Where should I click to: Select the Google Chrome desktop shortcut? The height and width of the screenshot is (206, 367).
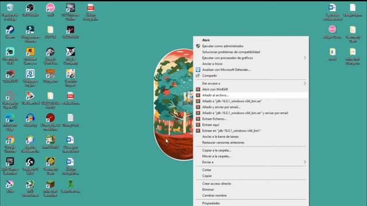[10, 144]
